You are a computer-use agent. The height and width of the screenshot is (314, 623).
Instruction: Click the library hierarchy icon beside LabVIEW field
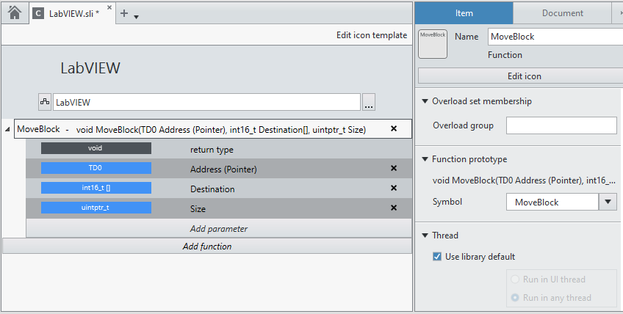44,103
